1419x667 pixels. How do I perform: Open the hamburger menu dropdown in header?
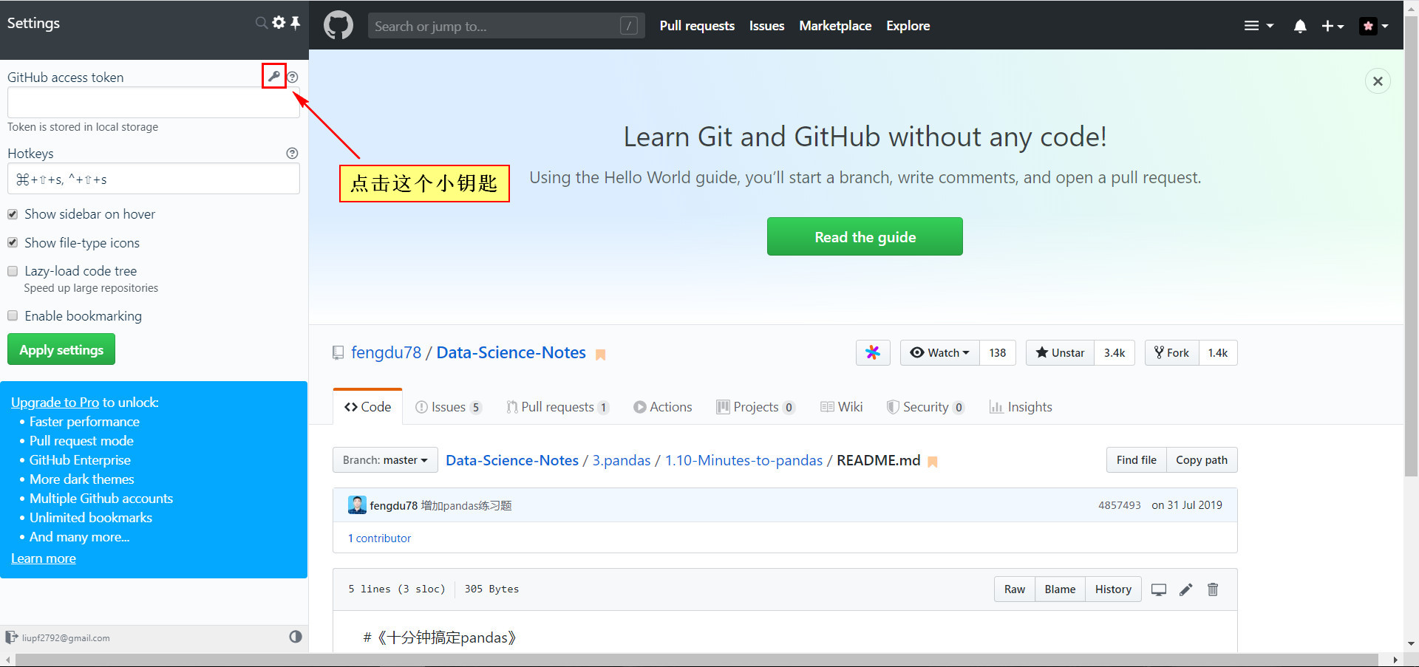coord(1259,26)
